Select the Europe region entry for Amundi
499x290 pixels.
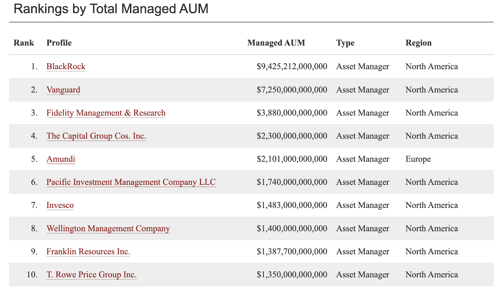point(418,159)
